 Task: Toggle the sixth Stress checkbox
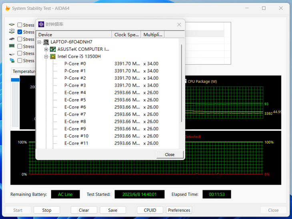pos(20,61)
